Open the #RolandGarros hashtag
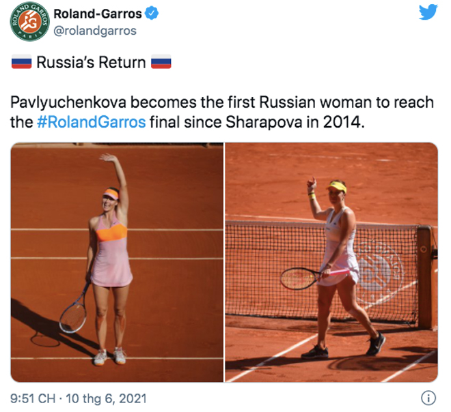Image resolution: width=451 pixels, height=412 pixels. [x=92, y=122]
